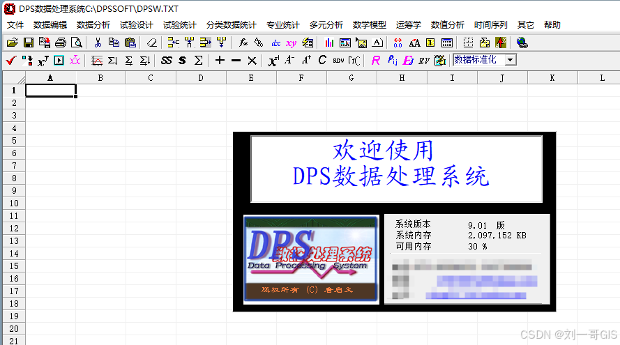Click the magenta R icon
The width and height of the screenshot is (620, 345).
coord(376,61)
